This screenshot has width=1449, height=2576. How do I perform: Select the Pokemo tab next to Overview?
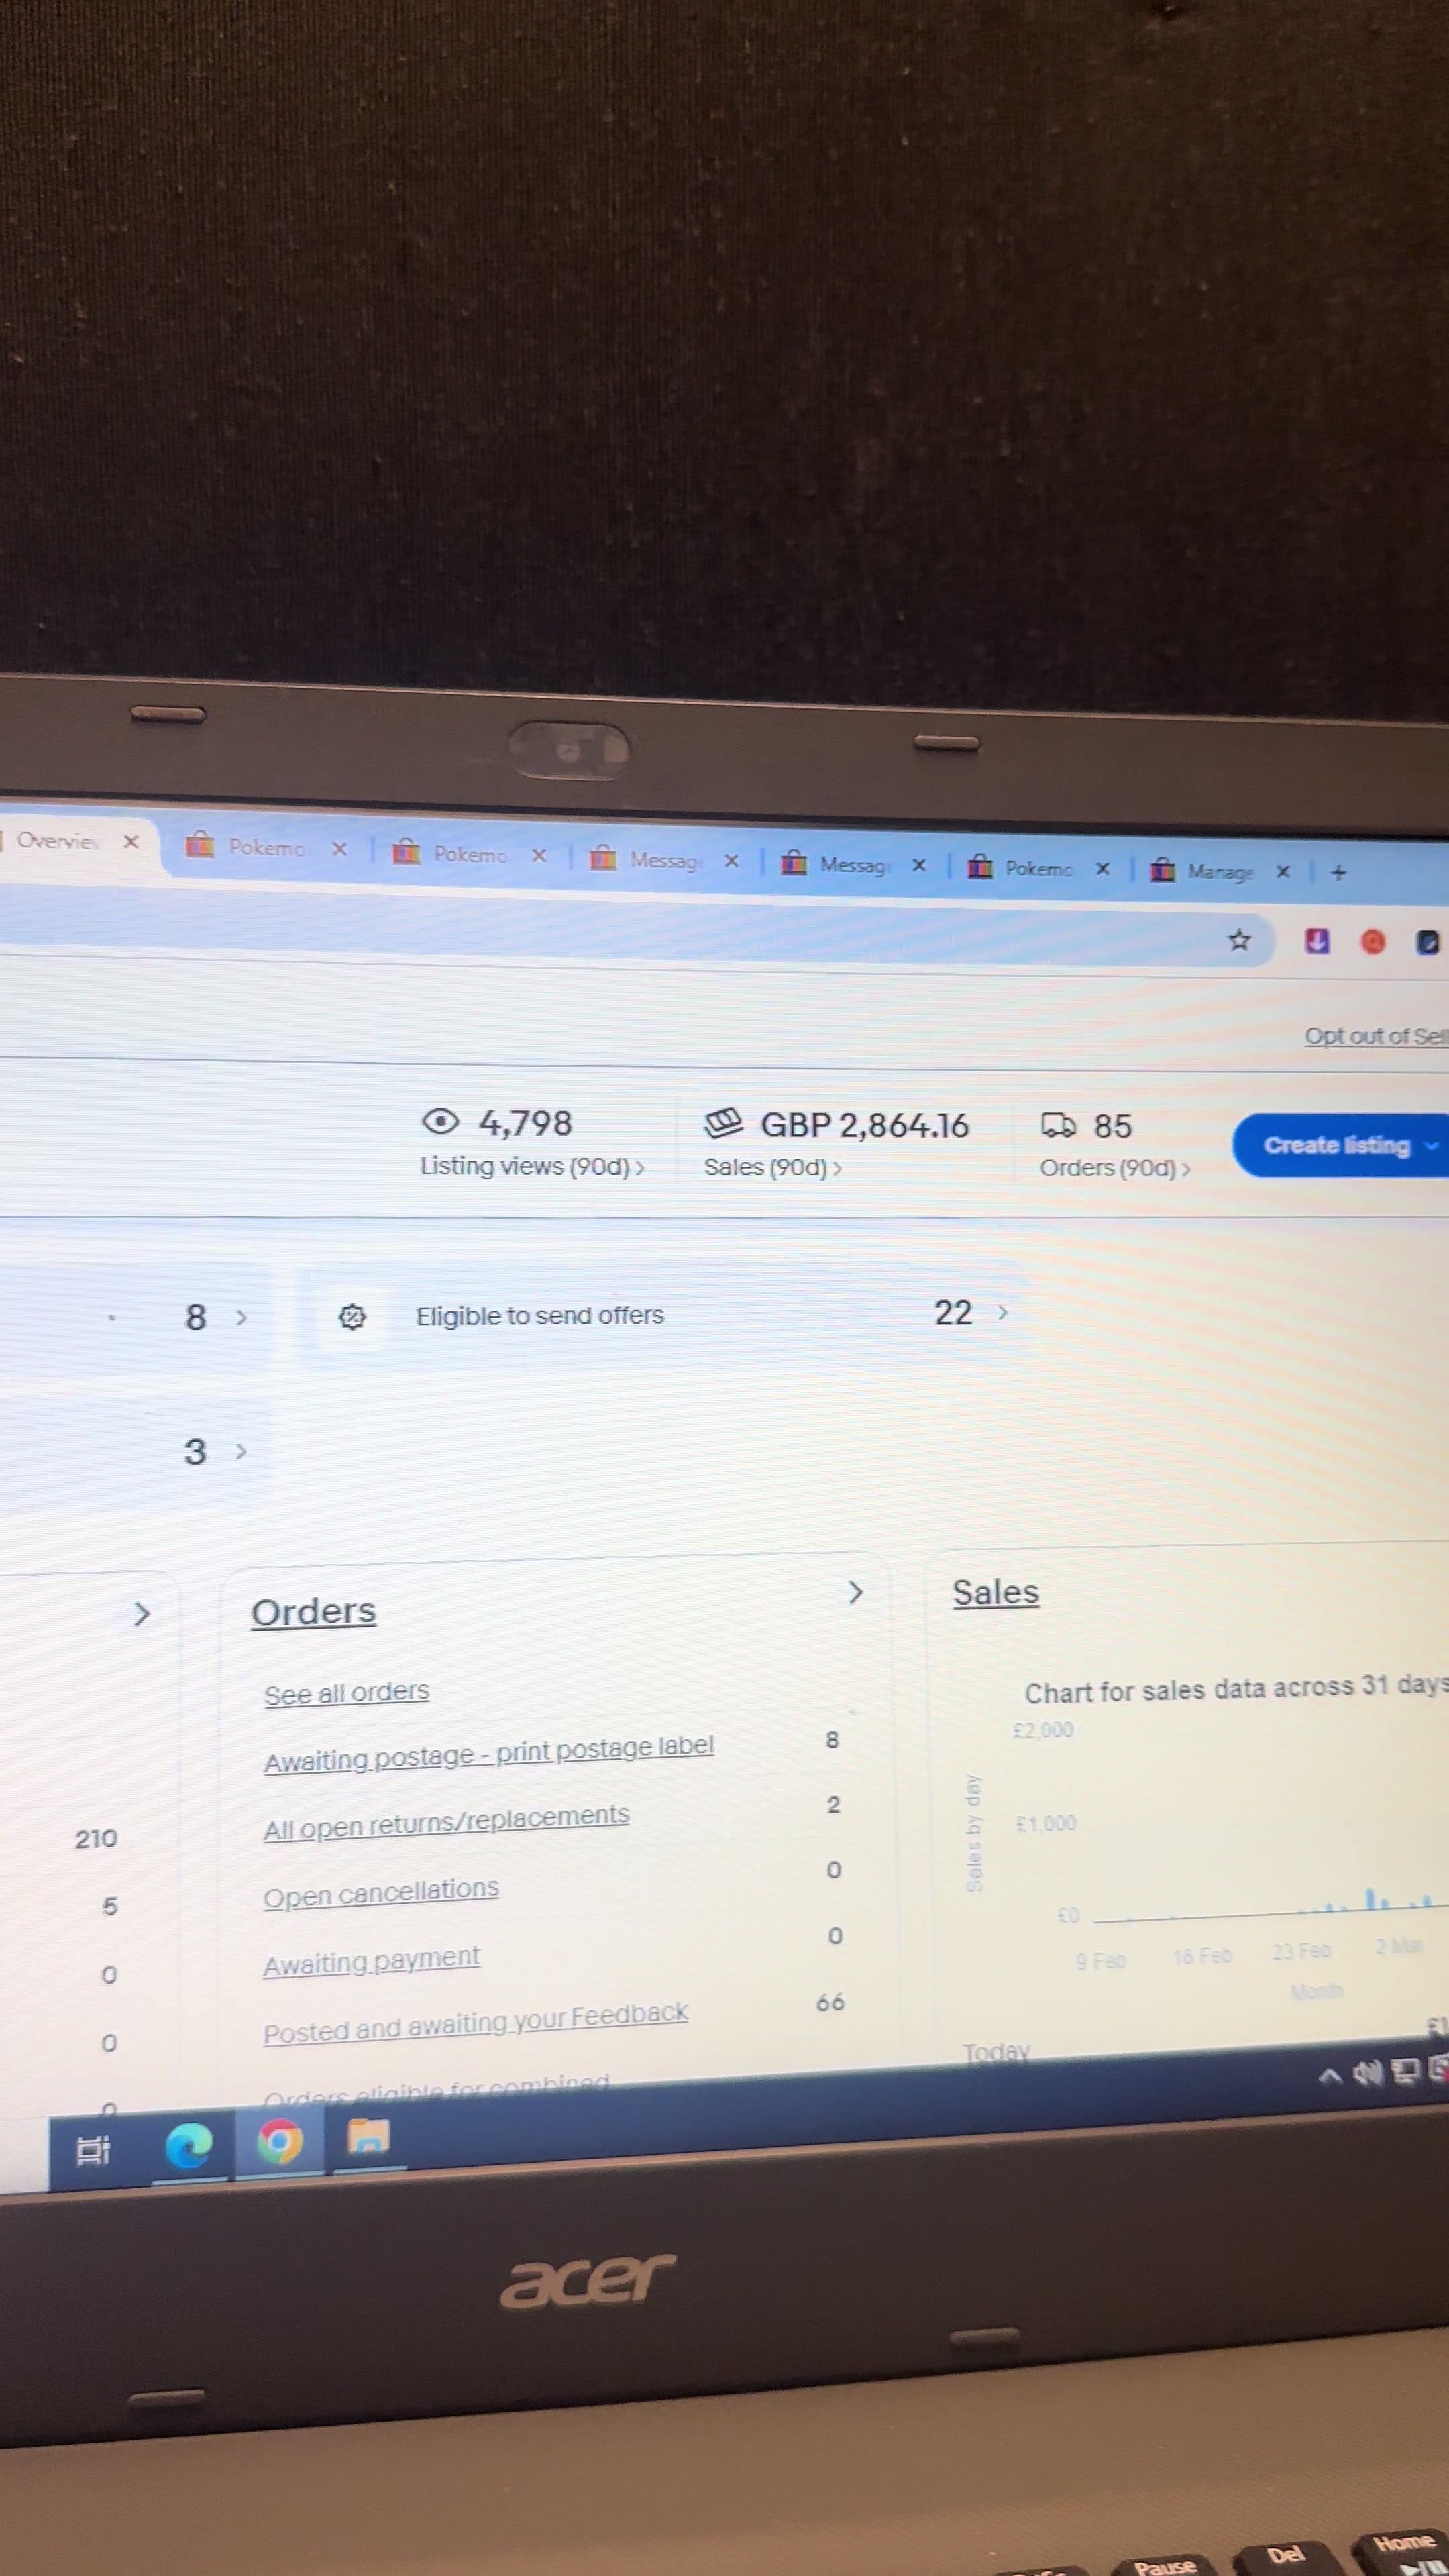[x=267, y=847]
